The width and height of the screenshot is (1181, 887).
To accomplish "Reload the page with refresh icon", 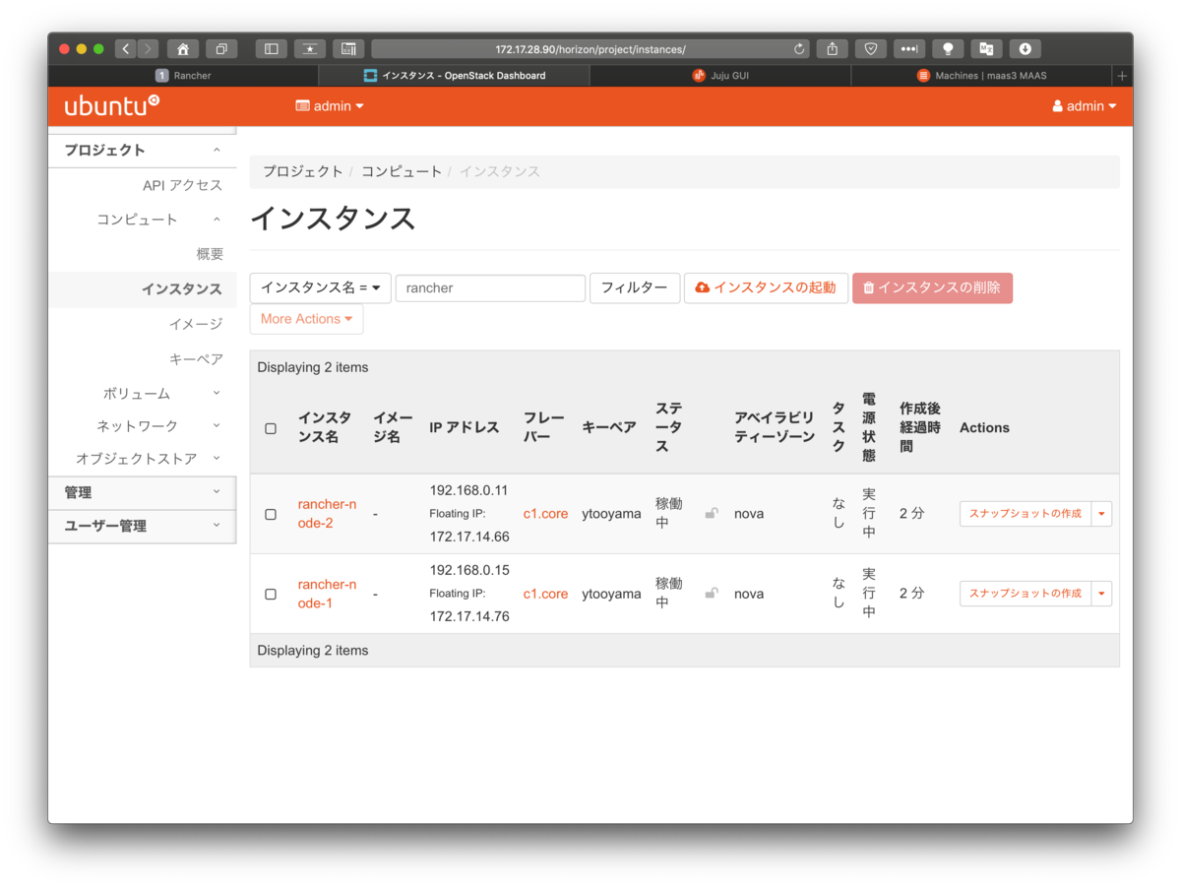I will click(x=799, y=48).
